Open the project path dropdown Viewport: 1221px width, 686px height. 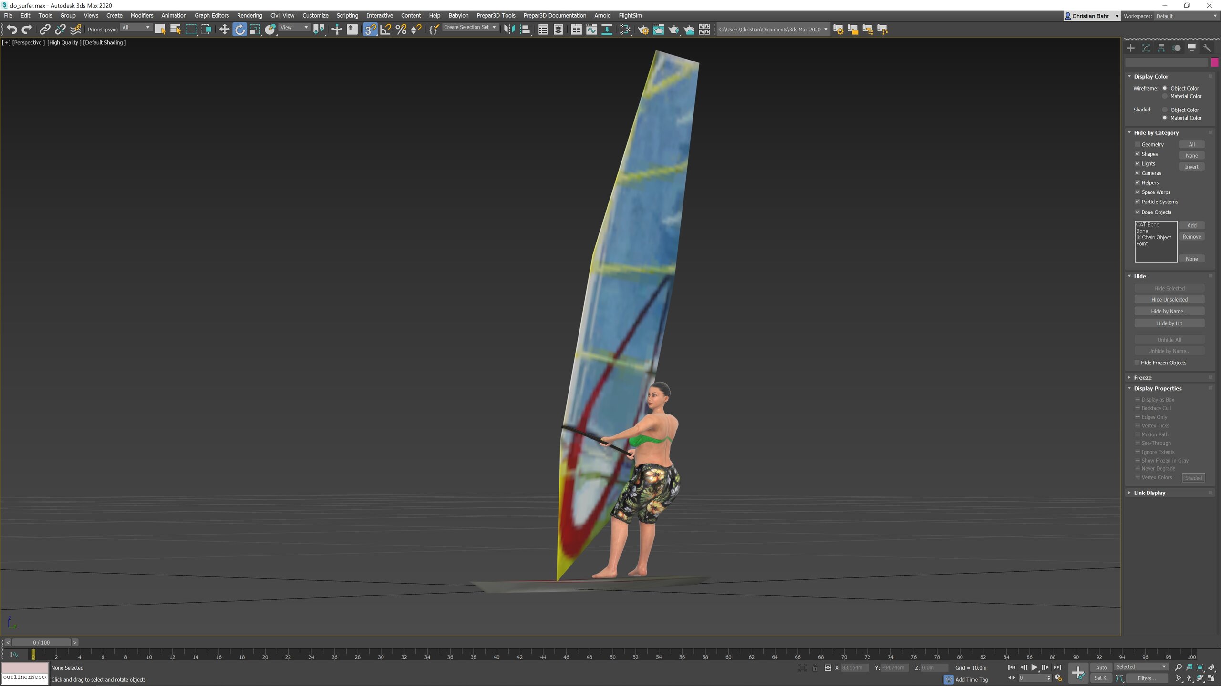(x=773, y=30)
